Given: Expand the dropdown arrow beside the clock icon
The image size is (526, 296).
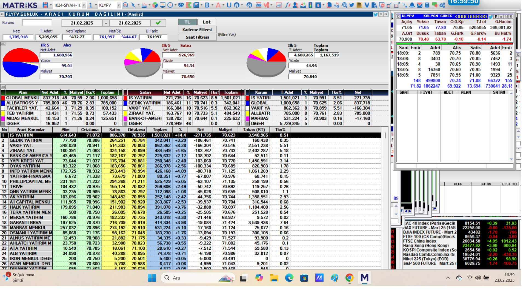Looking at the screenshot, I should (175, 5).
